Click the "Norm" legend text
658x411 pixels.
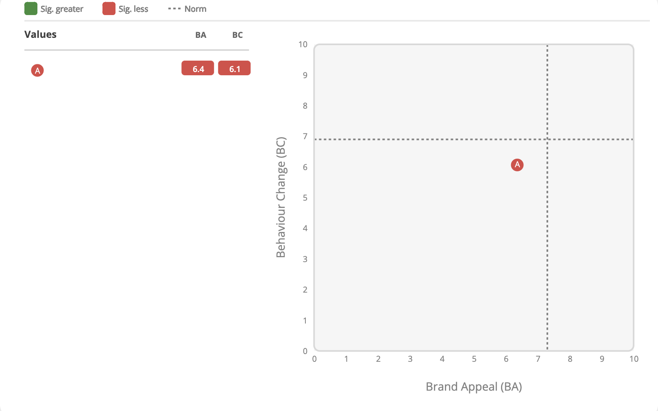195,9
